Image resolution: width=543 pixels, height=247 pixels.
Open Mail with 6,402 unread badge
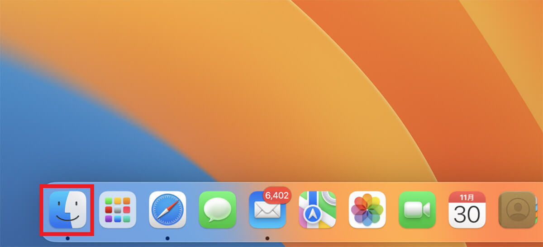point(267,210)
